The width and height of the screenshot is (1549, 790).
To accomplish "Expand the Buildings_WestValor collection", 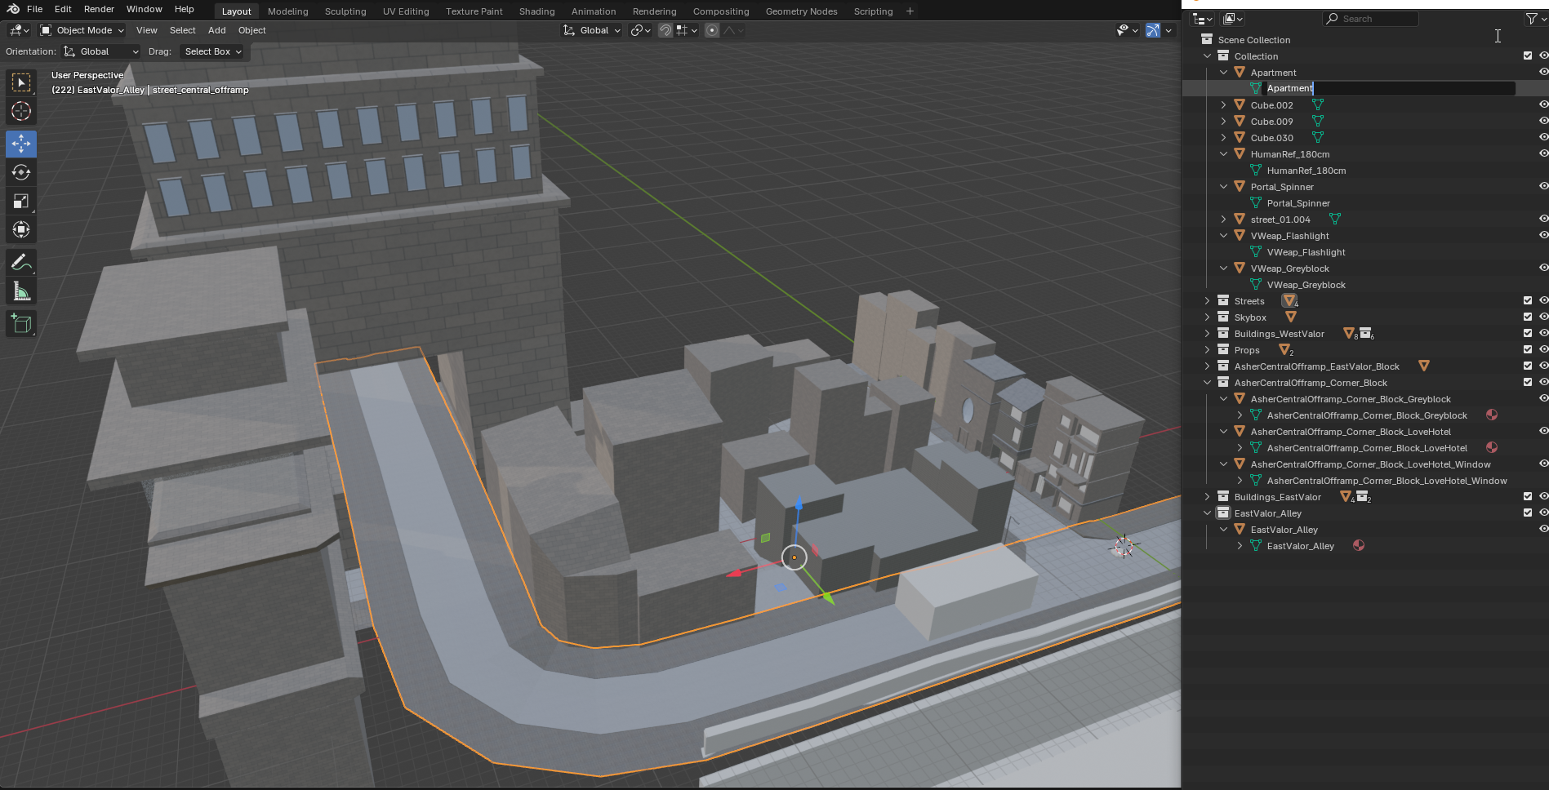I will (1207, 334).
